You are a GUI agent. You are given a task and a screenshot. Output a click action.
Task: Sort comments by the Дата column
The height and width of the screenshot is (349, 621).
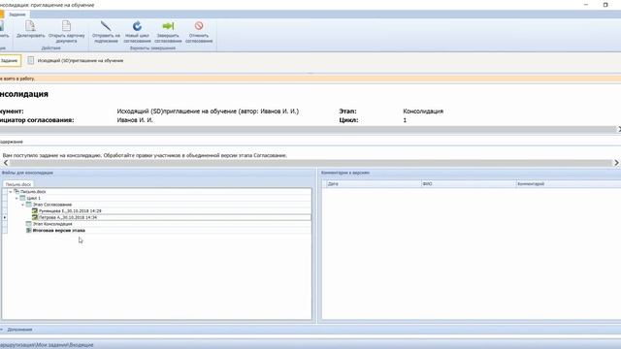(x=374, y=184)
